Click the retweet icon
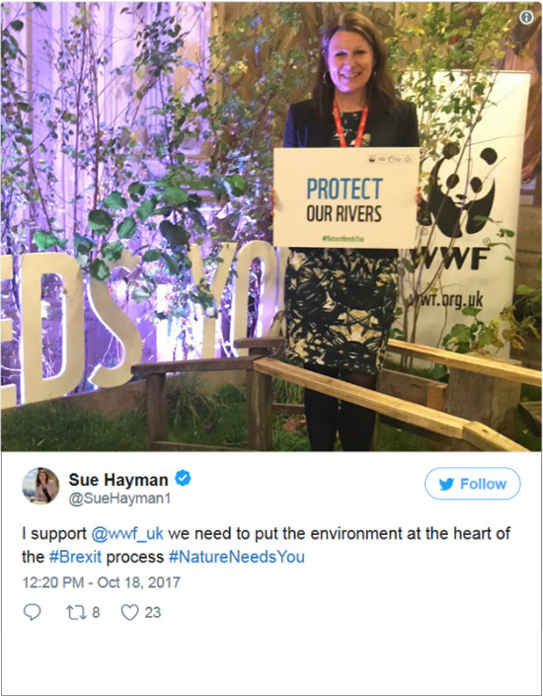The height and width of the screenshot is (696, 543). click(76, 612)
